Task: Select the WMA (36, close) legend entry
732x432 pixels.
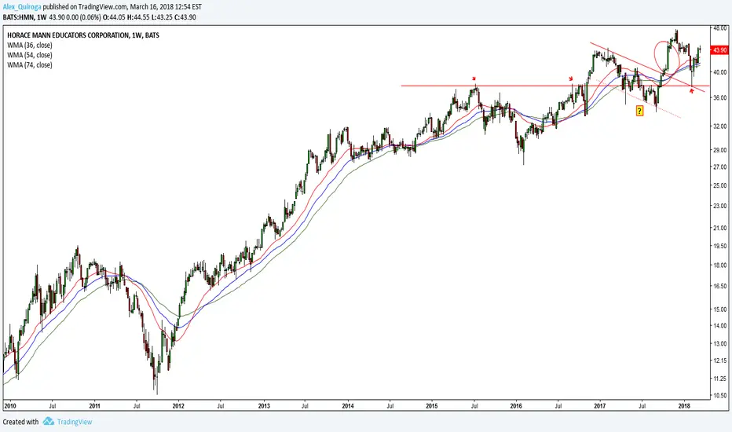Action: [x=29, y=46]
